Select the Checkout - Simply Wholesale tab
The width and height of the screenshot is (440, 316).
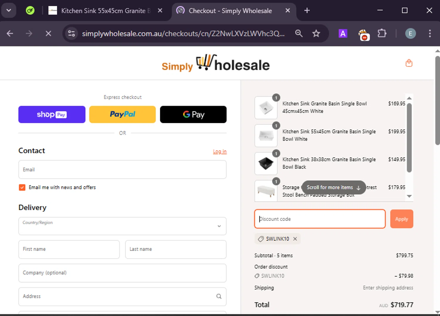click(230, 11)
